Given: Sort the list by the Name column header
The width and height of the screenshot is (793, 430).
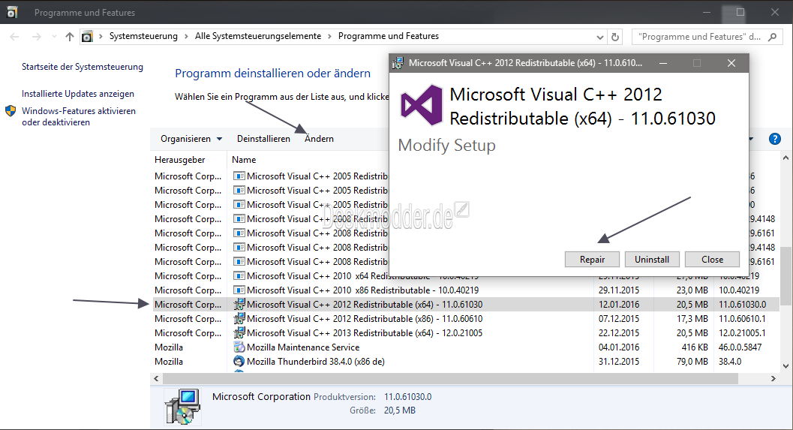Looking at the screenshot, I should click(244, 159).
